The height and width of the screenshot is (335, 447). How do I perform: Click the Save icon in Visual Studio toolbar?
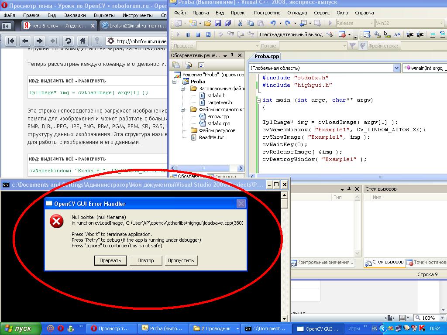pyautogui.click(x=217, y=23)
